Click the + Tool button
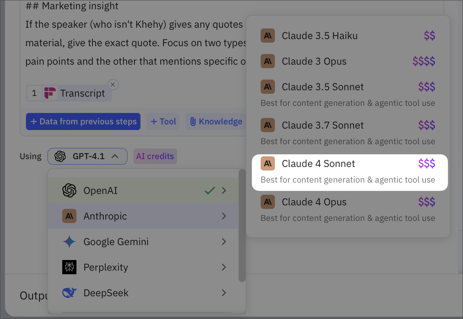This screenshot has width=463, height=319. 163,121
